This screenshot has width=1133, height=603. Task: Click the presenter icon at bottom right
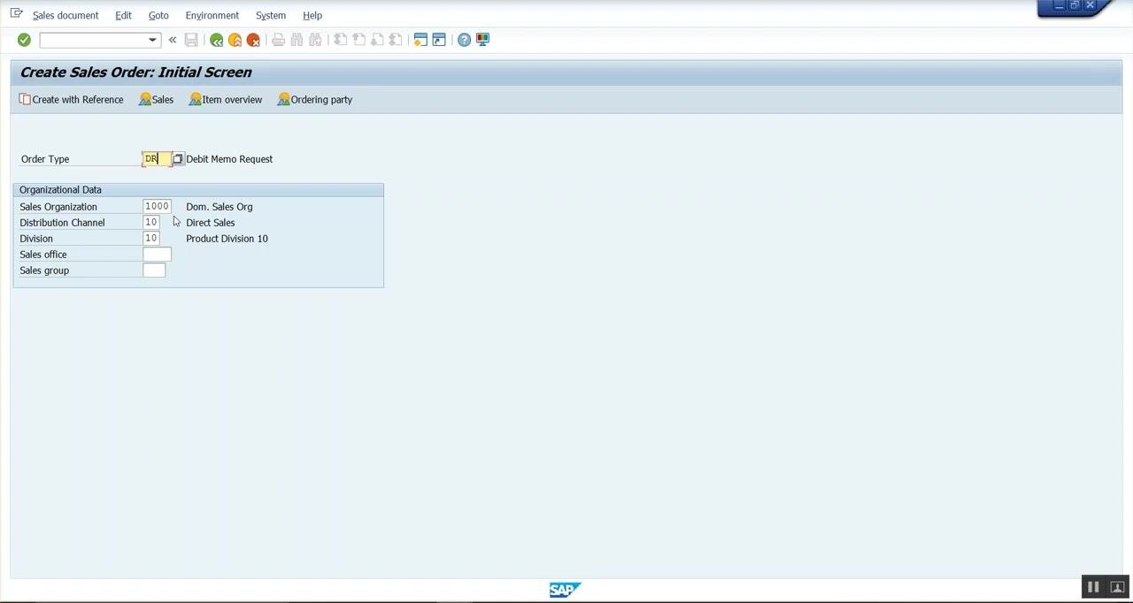1117,587
